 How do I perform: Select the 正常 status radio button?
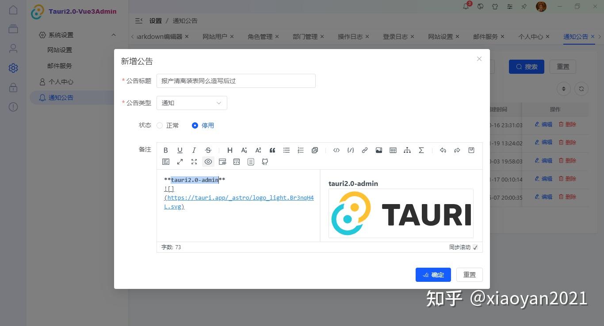coord(159,125)
